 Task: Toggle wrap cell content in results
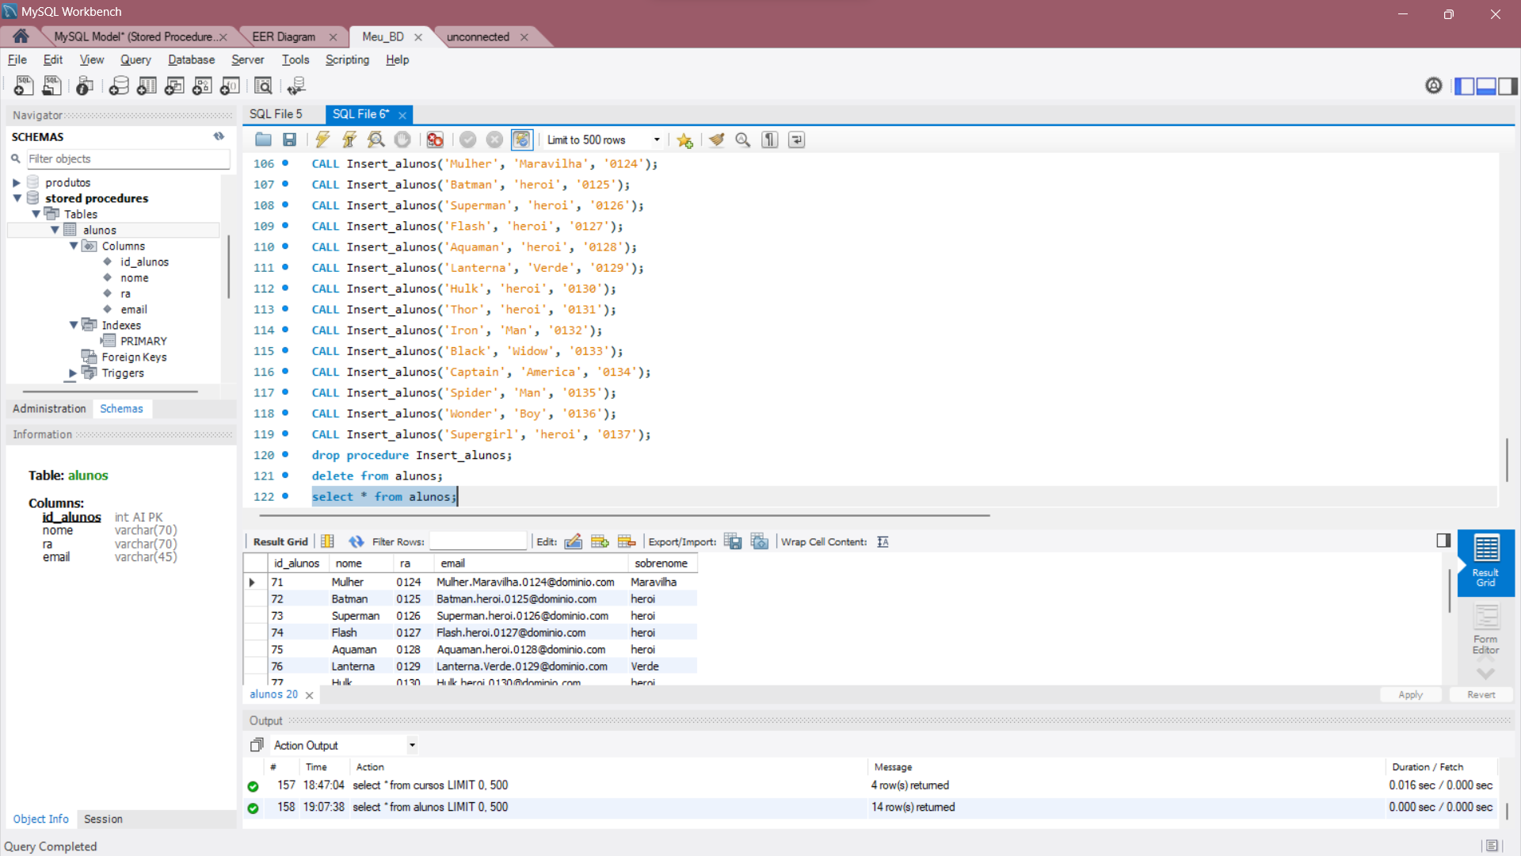pos(882,541)
